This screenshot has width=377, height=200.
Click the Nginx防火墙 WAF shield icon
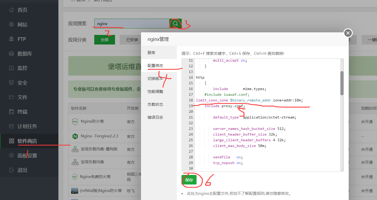pyautogui.click(x=75, y=121)
